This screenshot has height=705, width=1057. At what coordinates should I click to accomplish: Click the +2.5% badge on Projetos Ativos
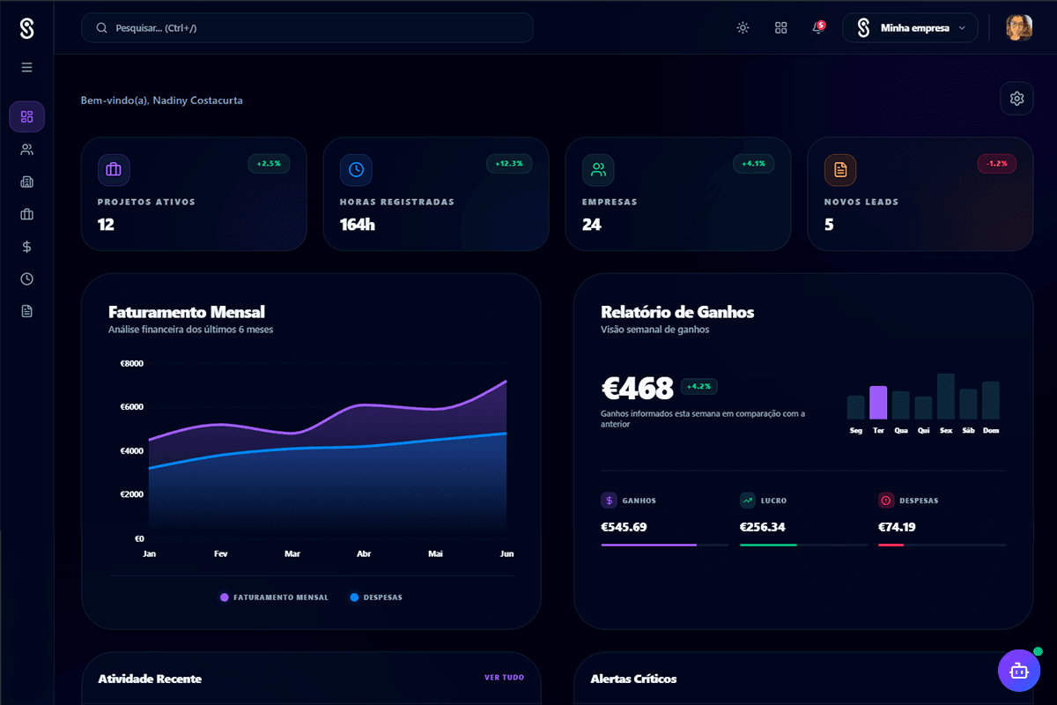pyautogui.click(x=269, y=164)
